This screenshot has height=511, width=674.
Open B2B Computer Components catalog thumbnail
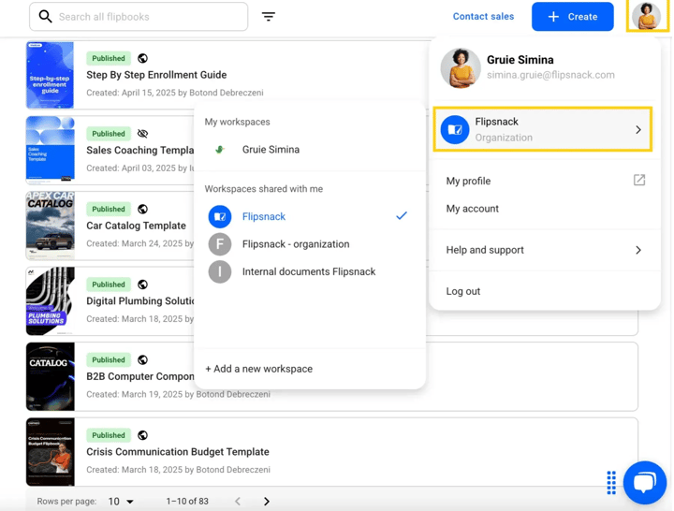click(x=50, y=376)
